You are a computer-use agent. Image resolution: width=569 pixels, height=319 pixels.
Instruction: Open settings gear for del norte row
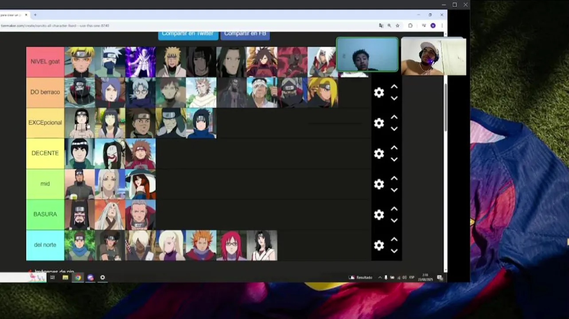(379, 245)
